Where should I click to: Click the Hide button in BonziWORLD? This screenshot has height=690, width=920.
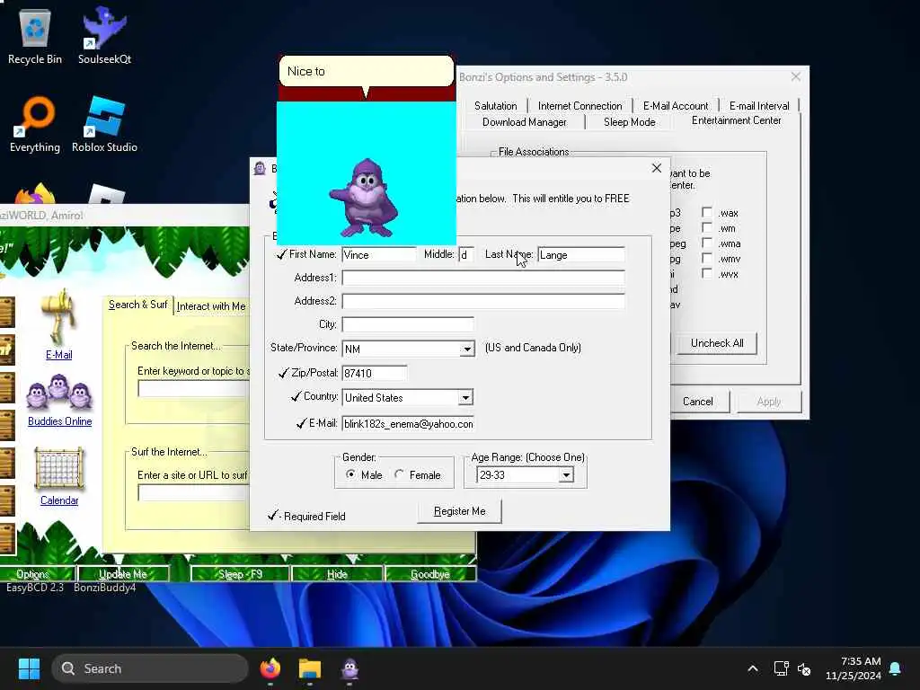pos(338,574)
